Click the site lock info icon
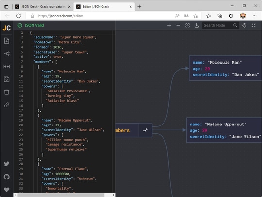This screenshot has width=262, height=197. (x=33, y=16)
